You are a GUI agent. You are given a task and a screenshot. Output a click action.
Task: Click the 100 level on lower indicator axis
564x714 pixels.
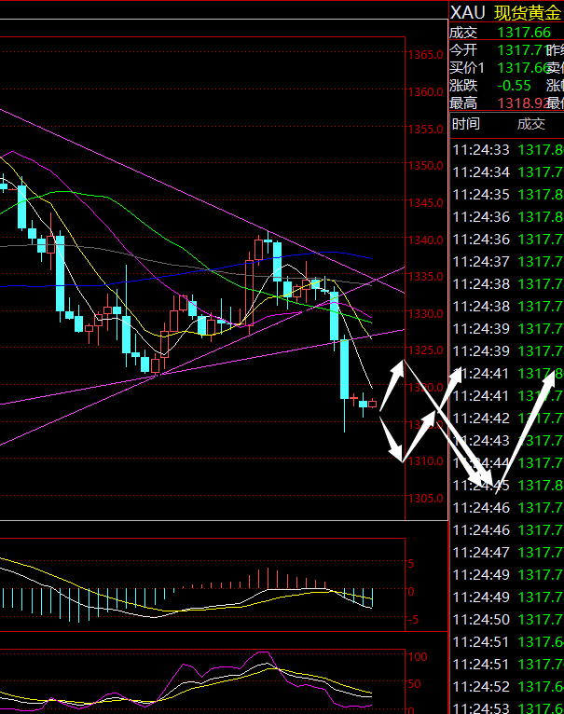coord(418,657)
